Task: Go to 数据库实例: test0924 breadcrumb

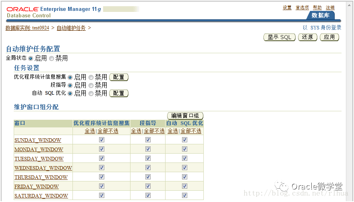Action: point(27,28)
